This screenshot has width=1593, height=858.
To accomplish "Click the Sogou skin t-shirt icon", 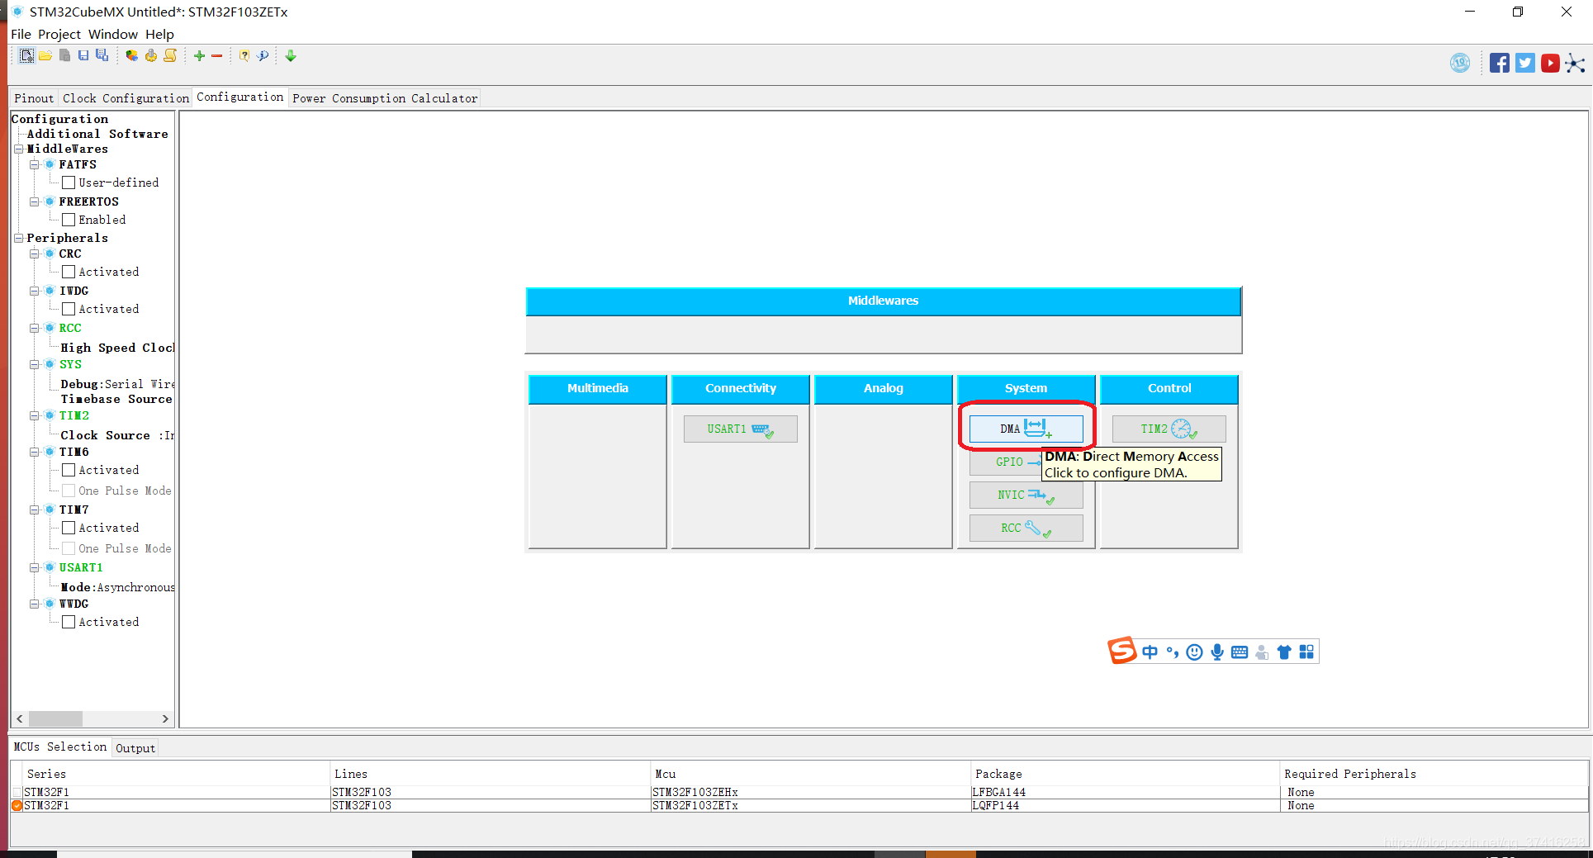I will pos(1284,652).
